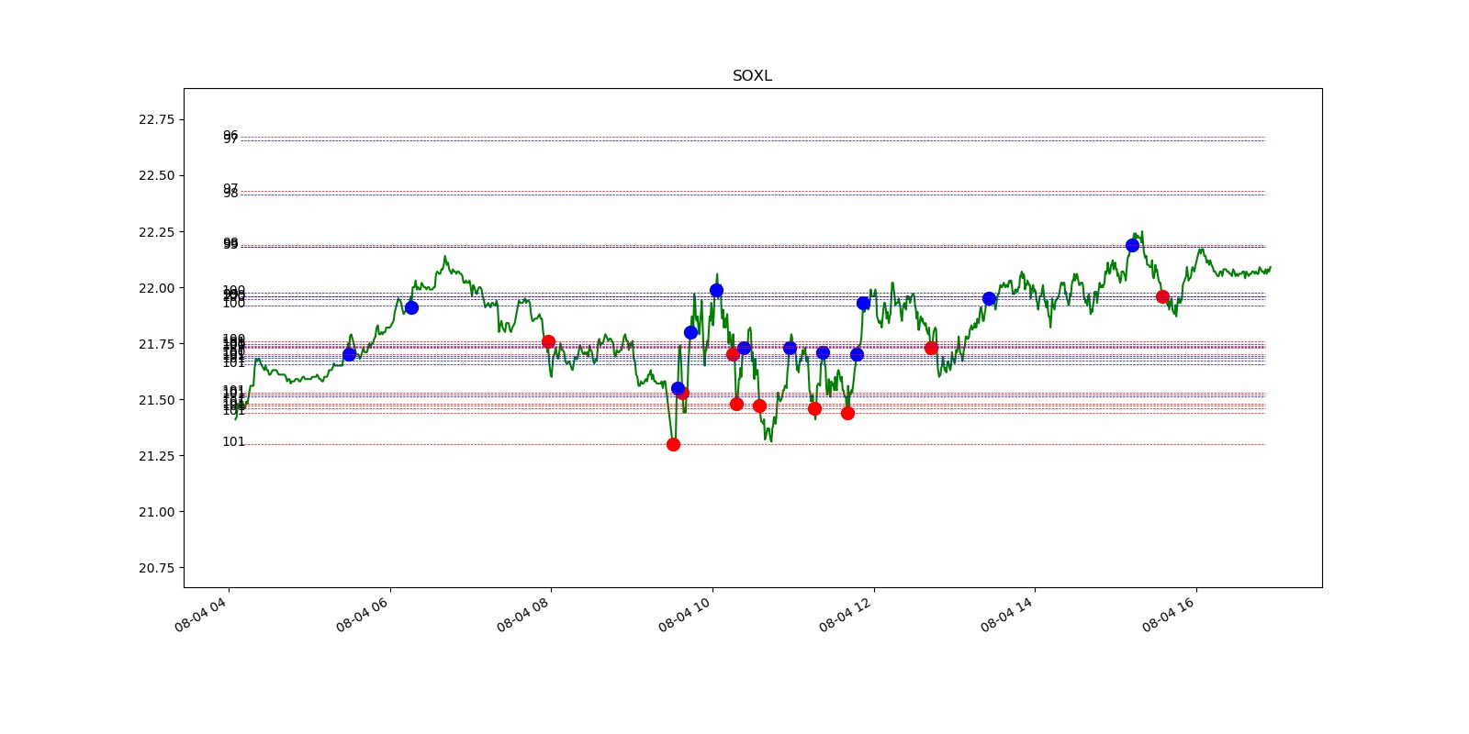Select the 21.50 y-axis tick label
The height and width of the screenshot is (734, 1469).
[156, 400]
